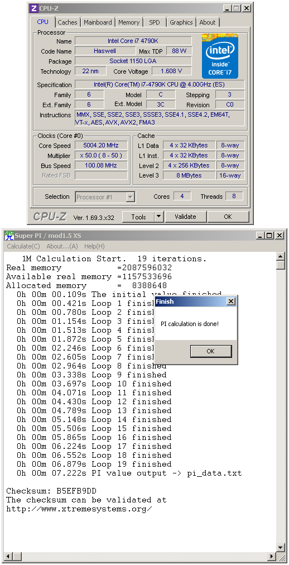Open the Processor #1 selection dropdown

(105, 197)
